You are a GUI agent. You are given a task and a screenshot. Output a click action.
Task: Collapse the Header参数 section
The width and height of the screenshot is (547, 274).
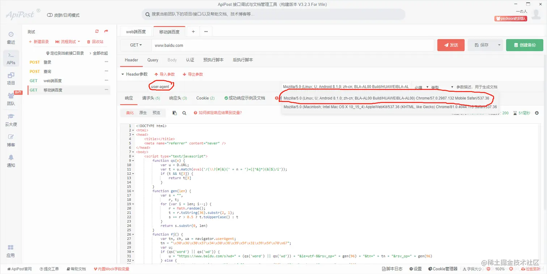(134, 74)
